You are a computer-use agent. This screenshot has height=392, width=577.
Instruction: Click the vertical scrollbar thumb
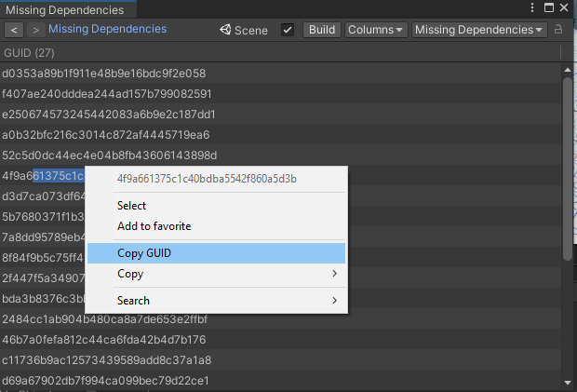point(567,168)
